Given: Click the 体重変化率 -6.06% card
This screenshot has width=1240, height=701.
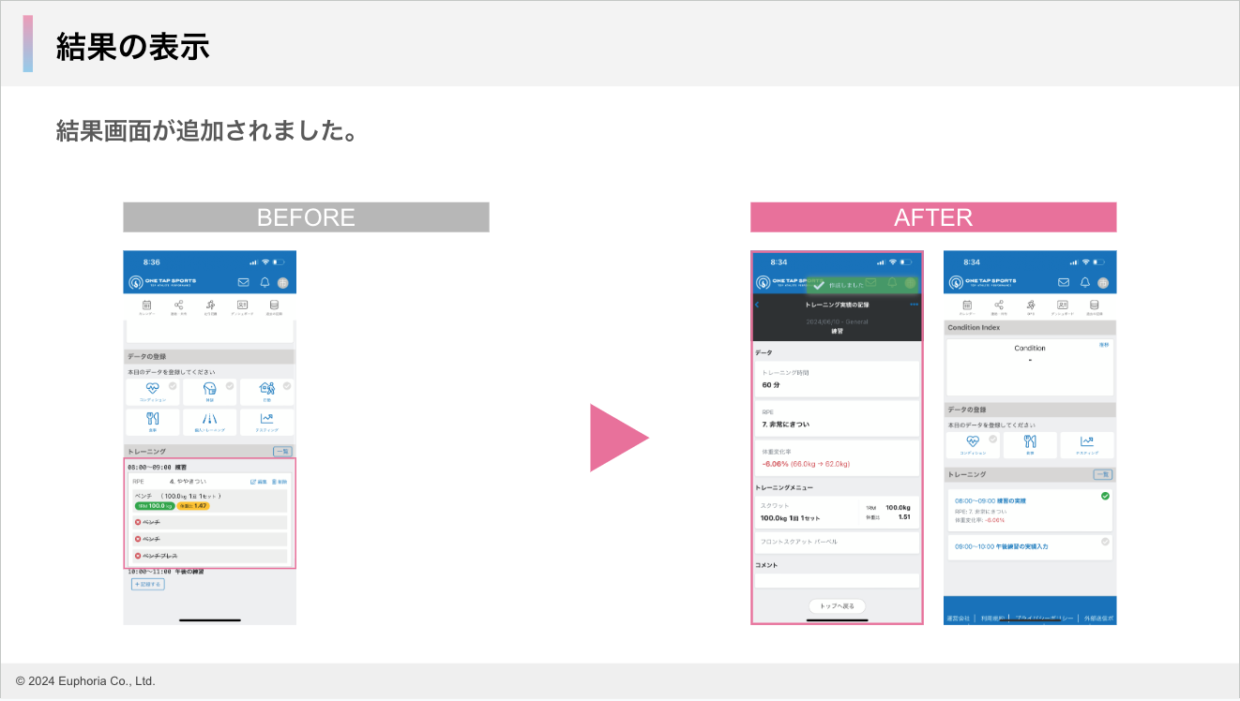Looking at the screenshot, I should click(x=837, y=457).
